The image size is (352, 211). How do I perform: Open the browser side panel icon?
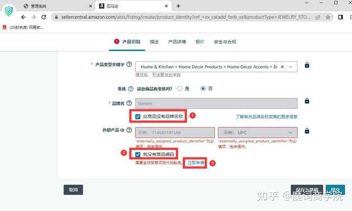340,17
